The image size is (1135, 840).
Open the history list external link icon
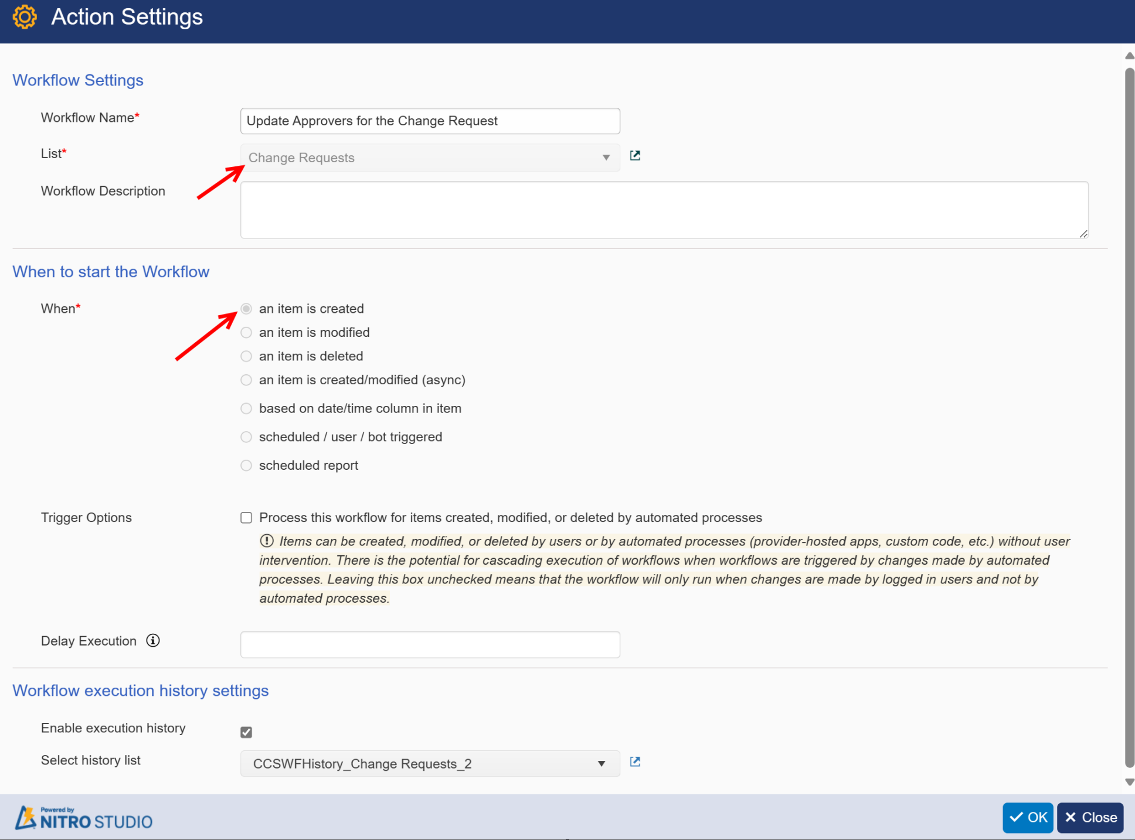pyautogui.click(x=635, y=762)
